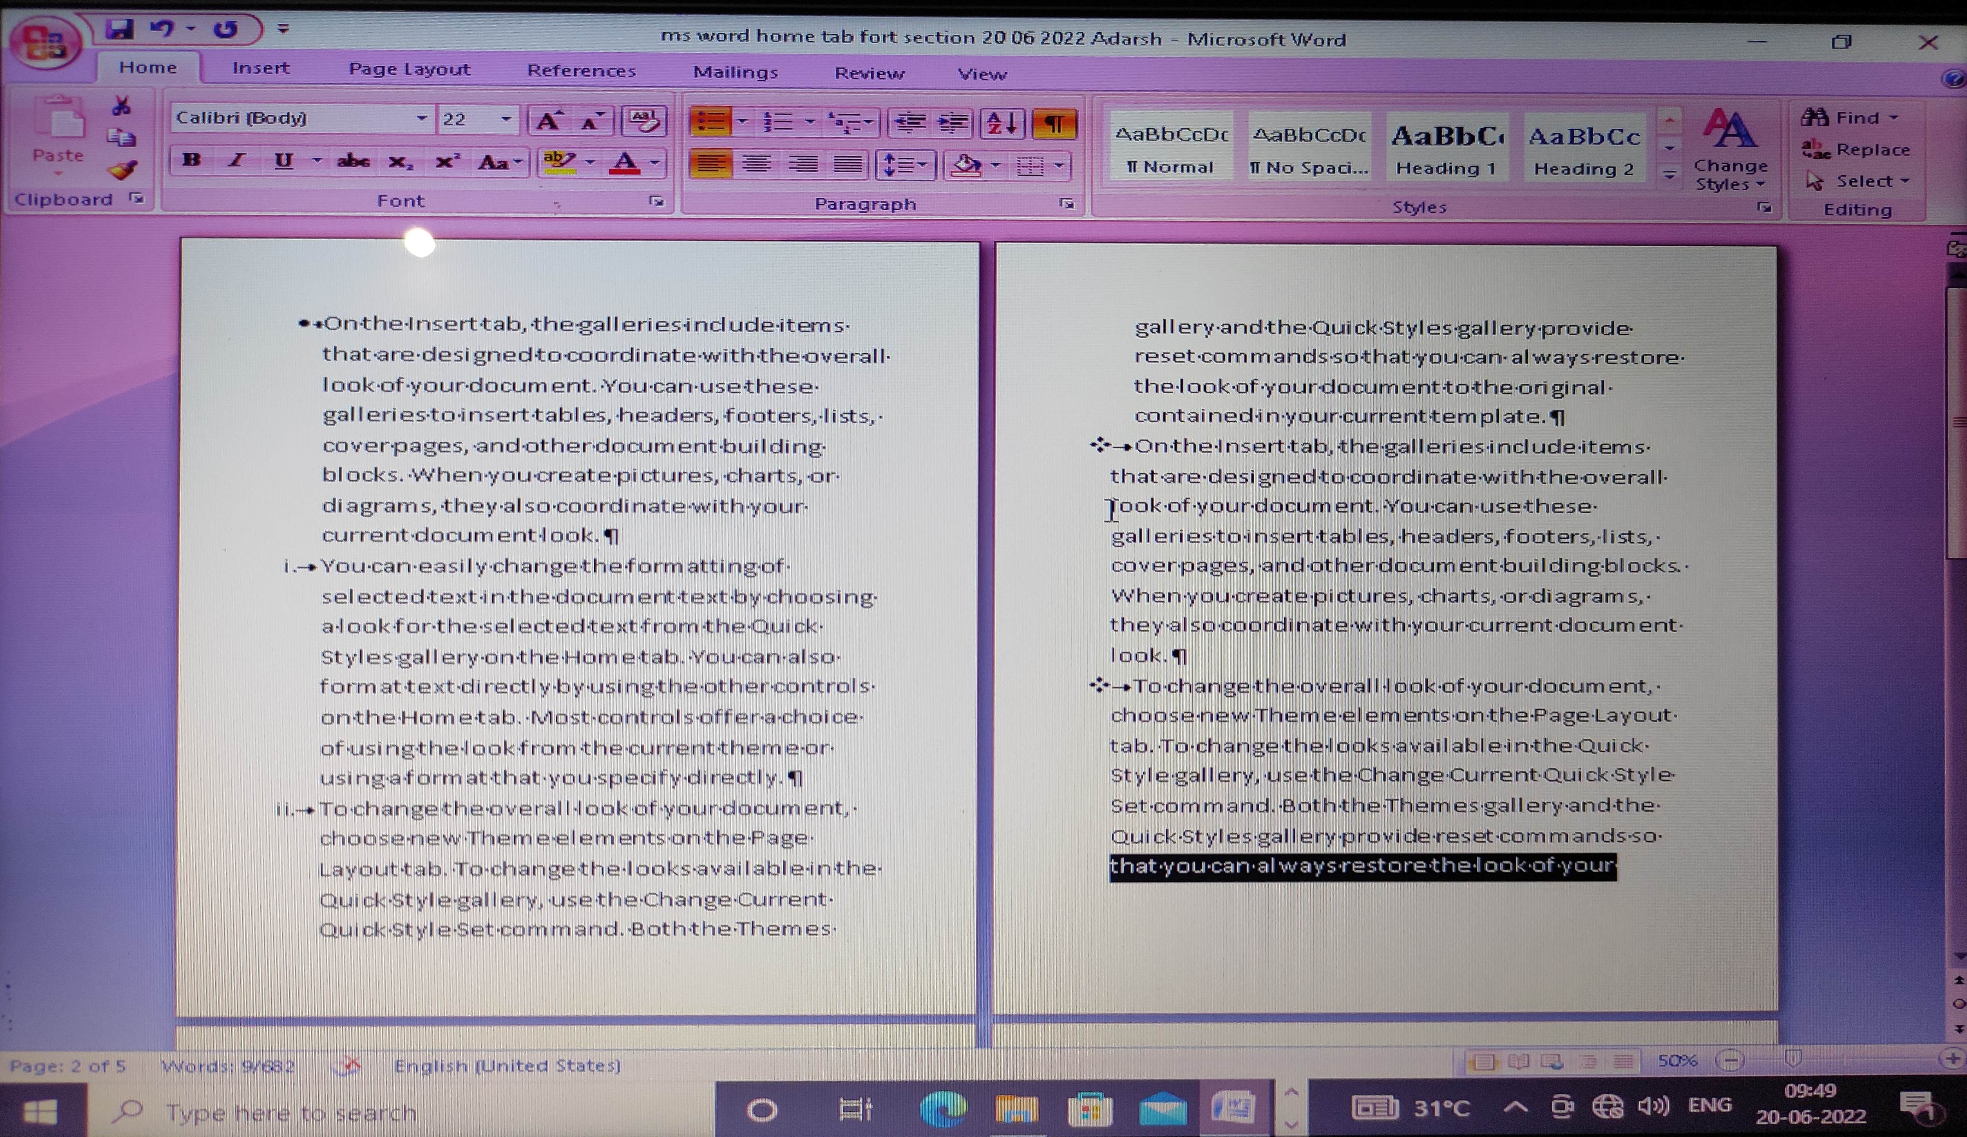Toggle Italic formatting button

coord(236,161)
